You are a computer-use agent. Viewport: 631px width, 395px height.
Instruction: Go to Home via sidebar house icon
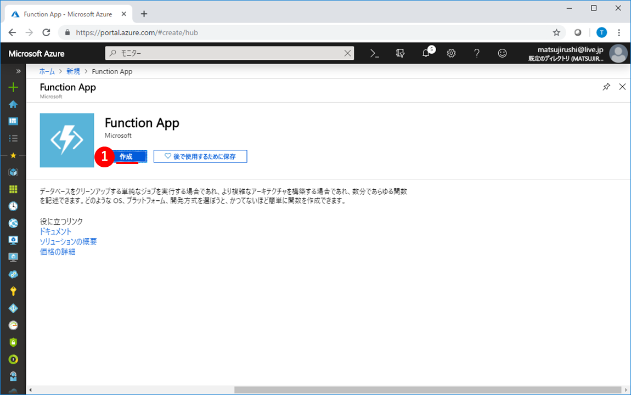pos(13,104)
